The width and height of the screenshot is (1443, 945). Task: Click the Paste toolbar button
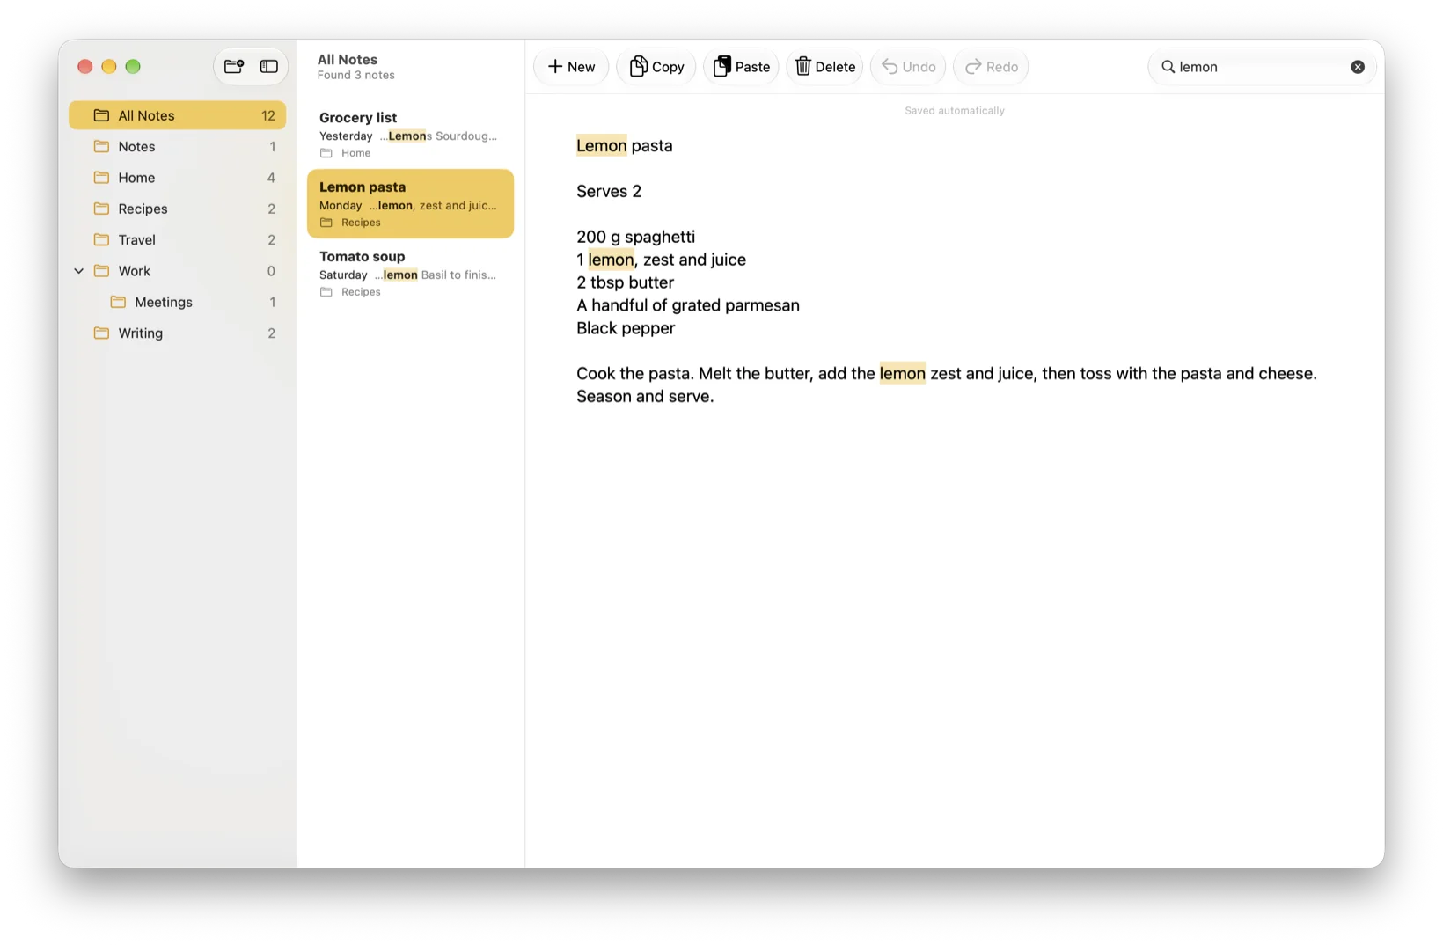(x=741, y=67)
